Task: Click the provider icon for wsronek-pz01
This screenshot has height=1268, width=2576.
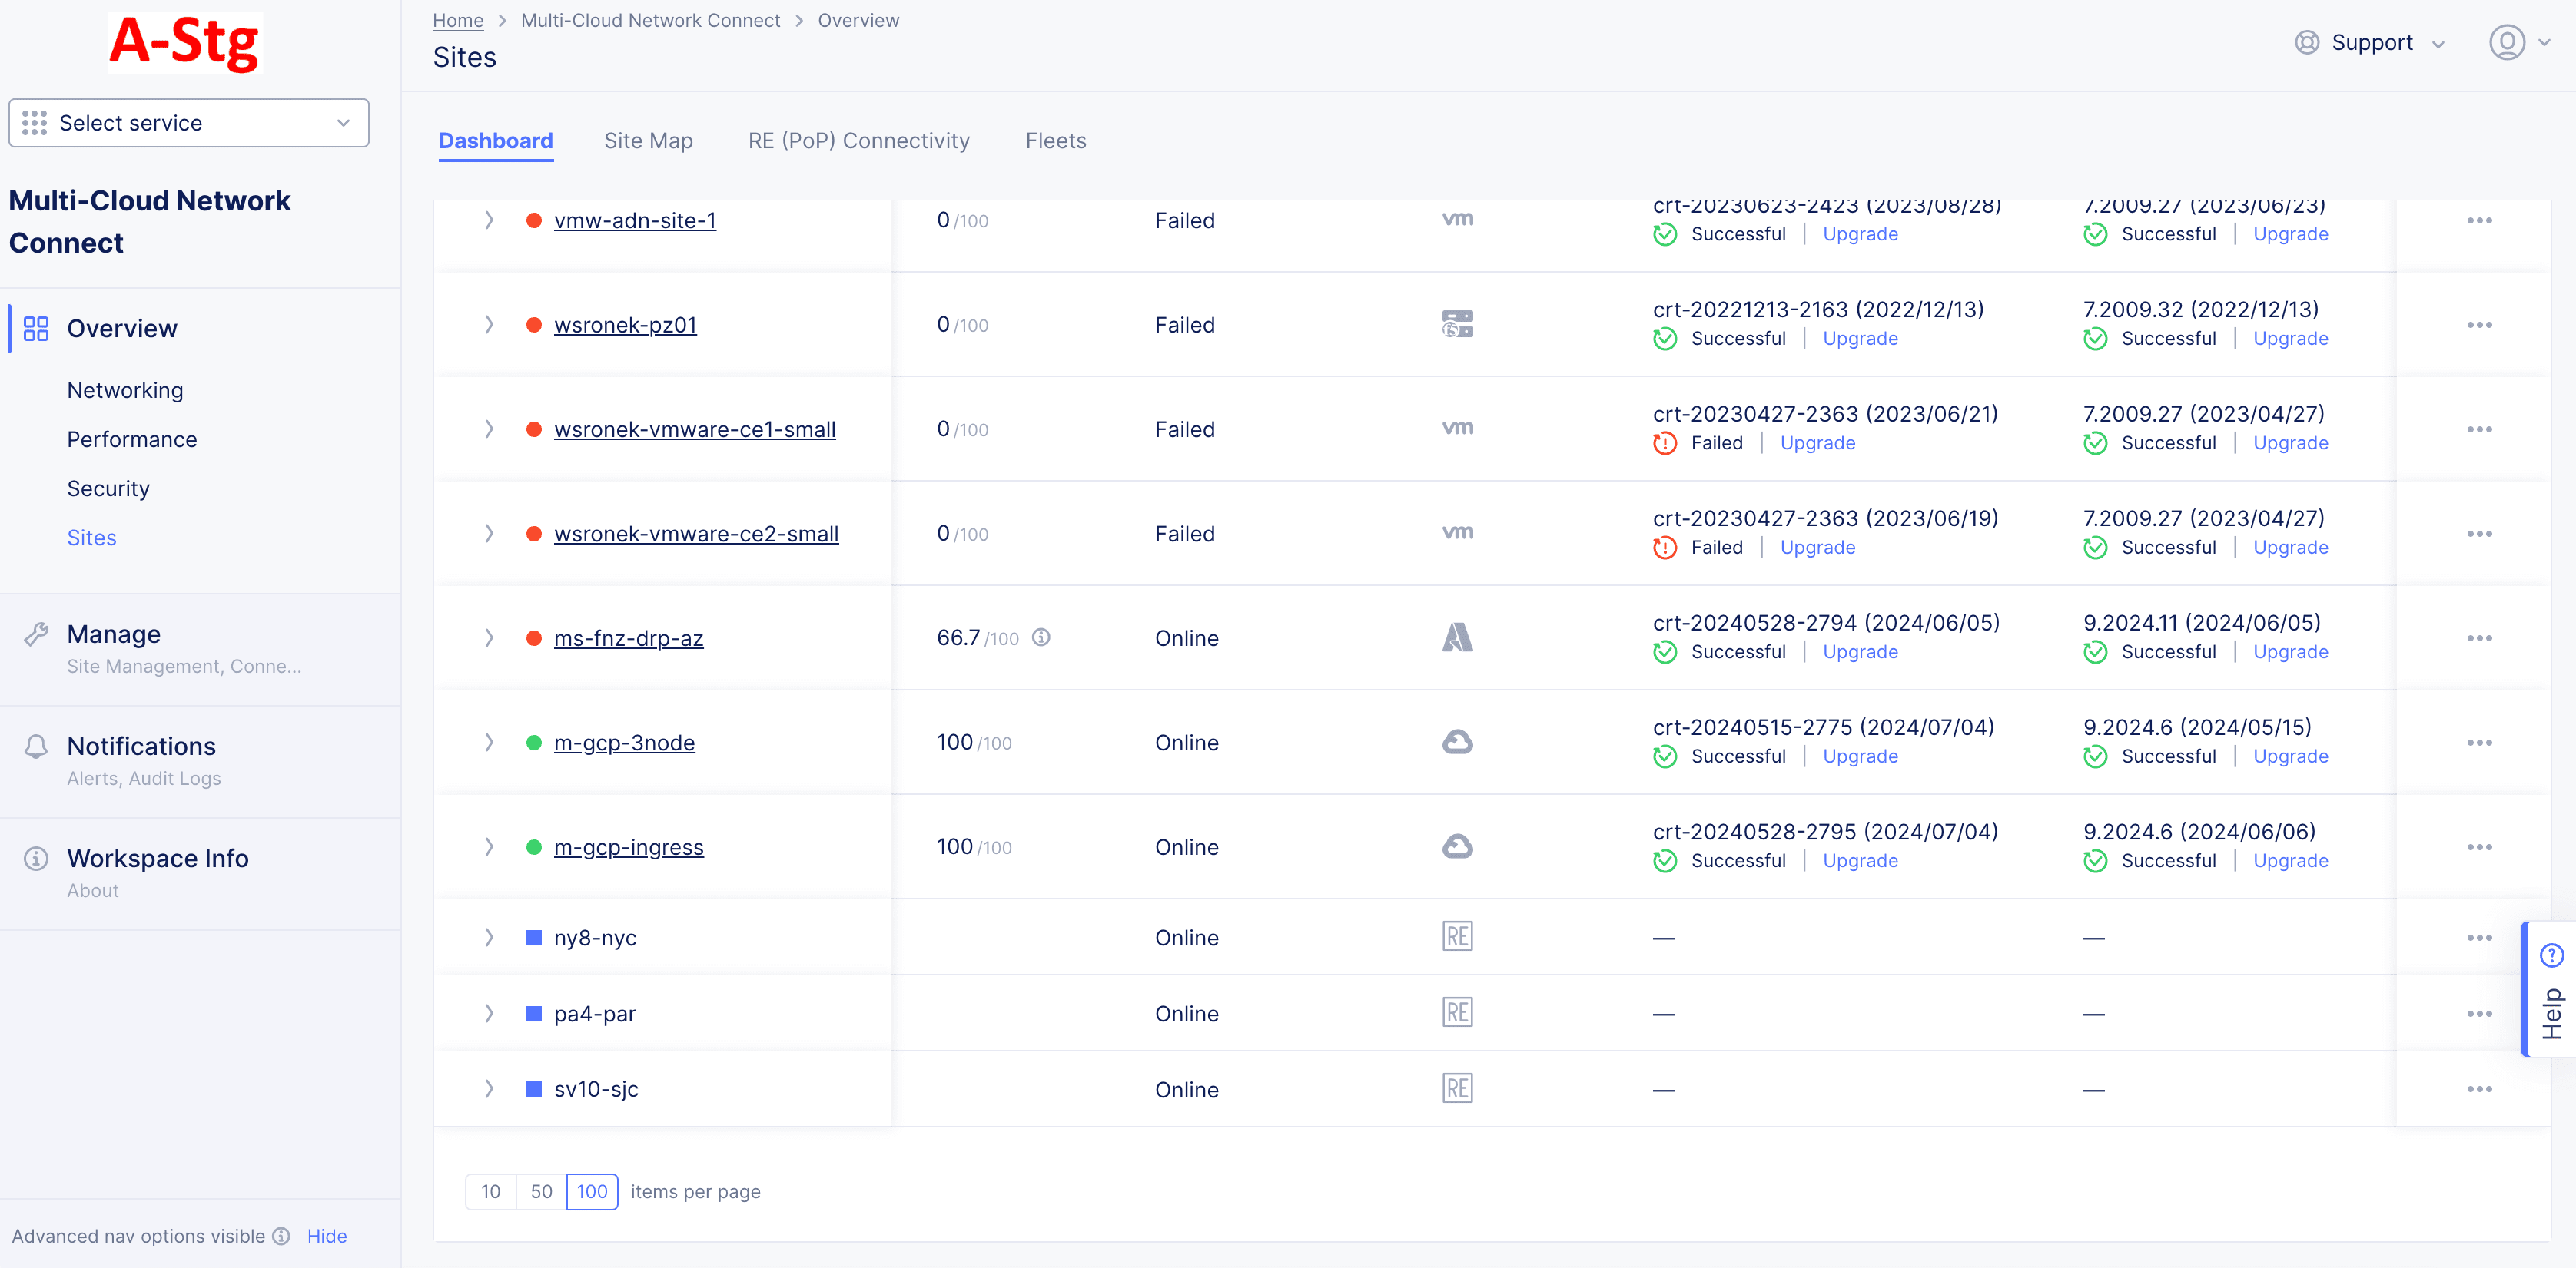Action: pyautogui.click(x=1457, y=324)
